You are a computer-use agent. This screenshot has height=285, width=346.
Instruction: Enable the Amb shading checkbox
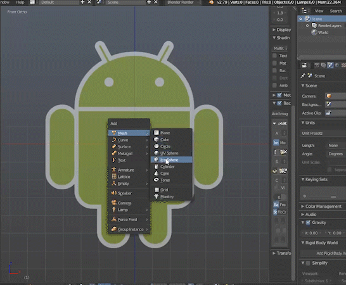coord(274,85)
